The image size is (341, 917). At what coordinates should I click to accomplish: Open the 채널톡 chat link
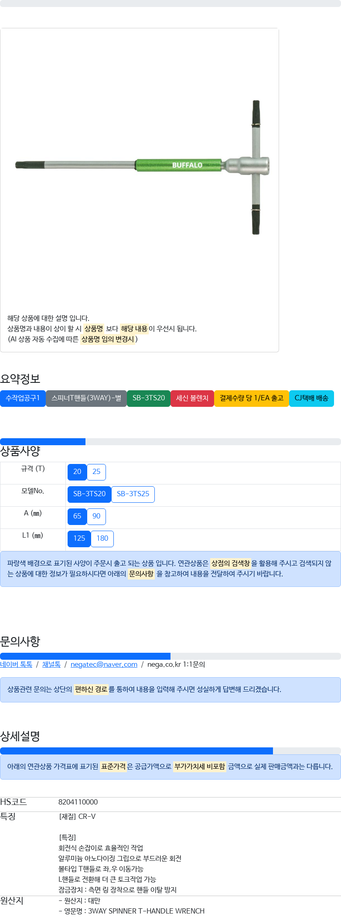[x=51, y=665]
